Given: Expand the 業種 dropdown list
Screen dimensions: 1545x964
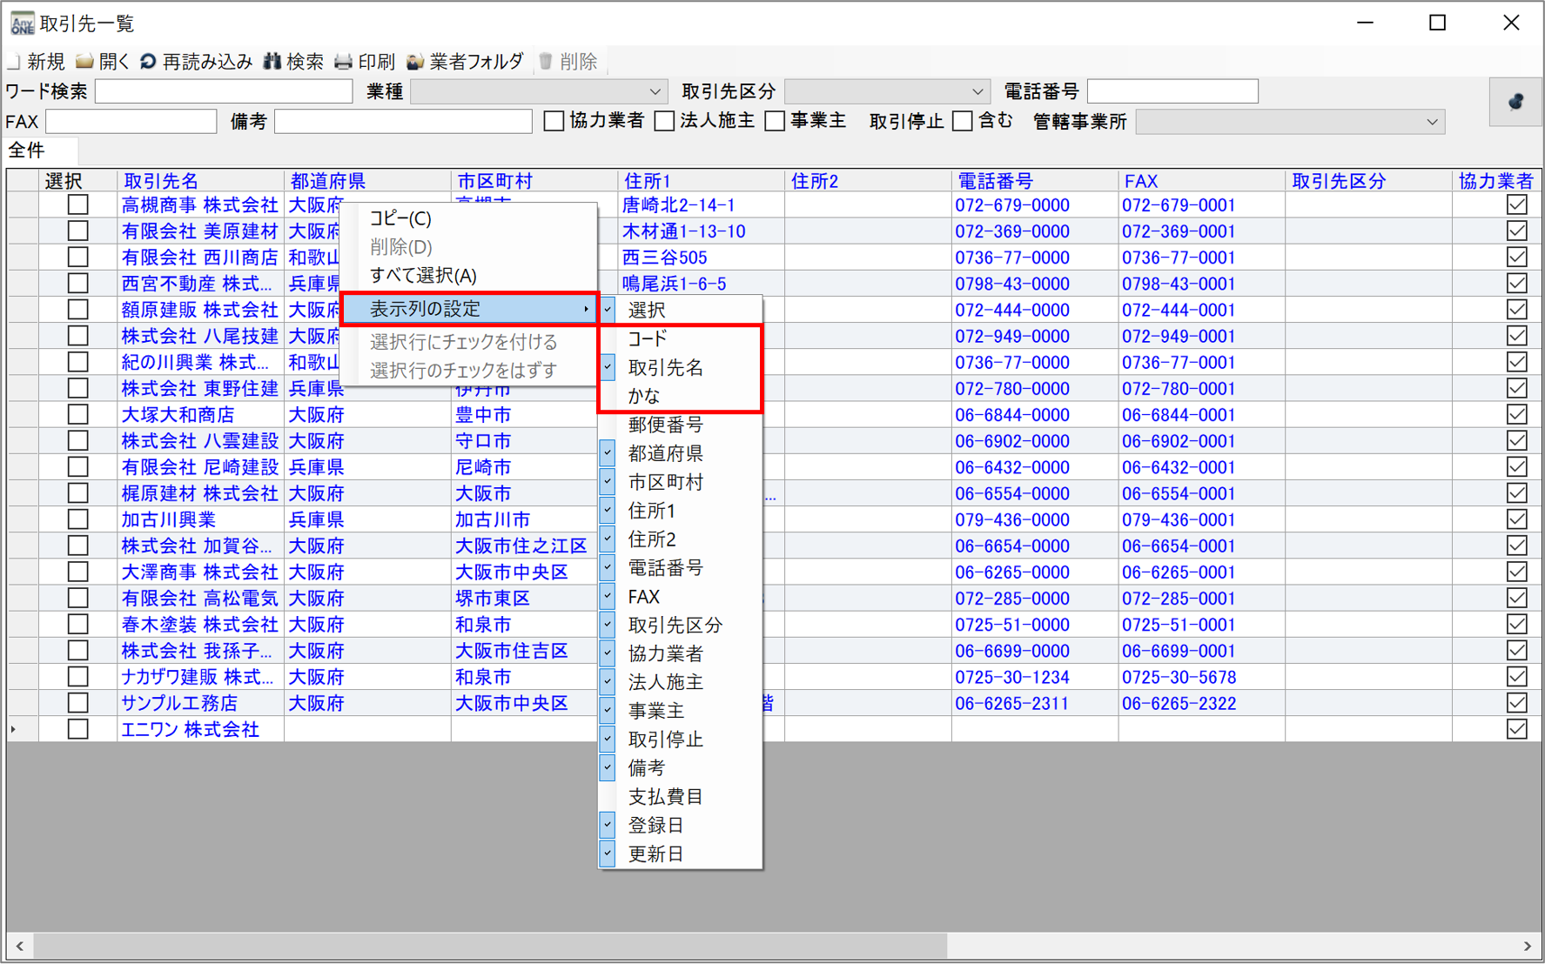Looking at the screenshot, I should (655, 91).
